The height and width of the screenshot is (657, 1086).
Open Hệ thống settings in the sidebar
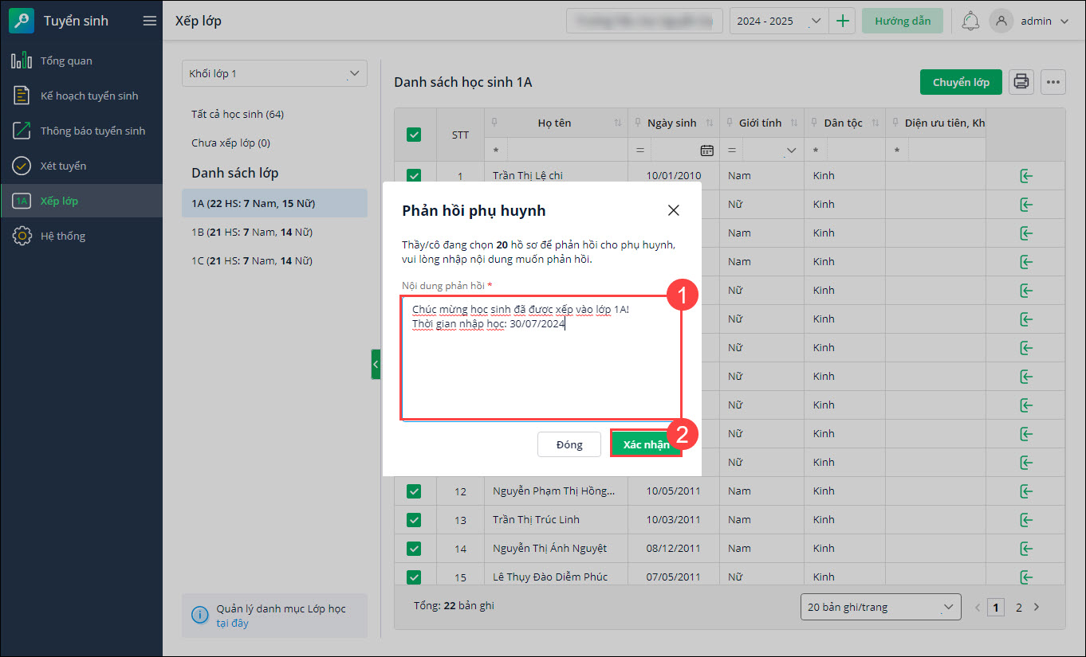(81, 236)
